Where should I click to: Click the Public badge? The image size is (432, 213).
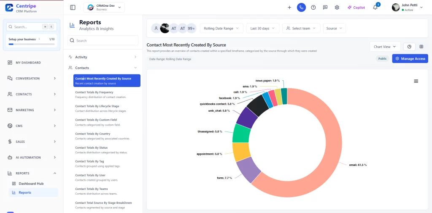382,58
